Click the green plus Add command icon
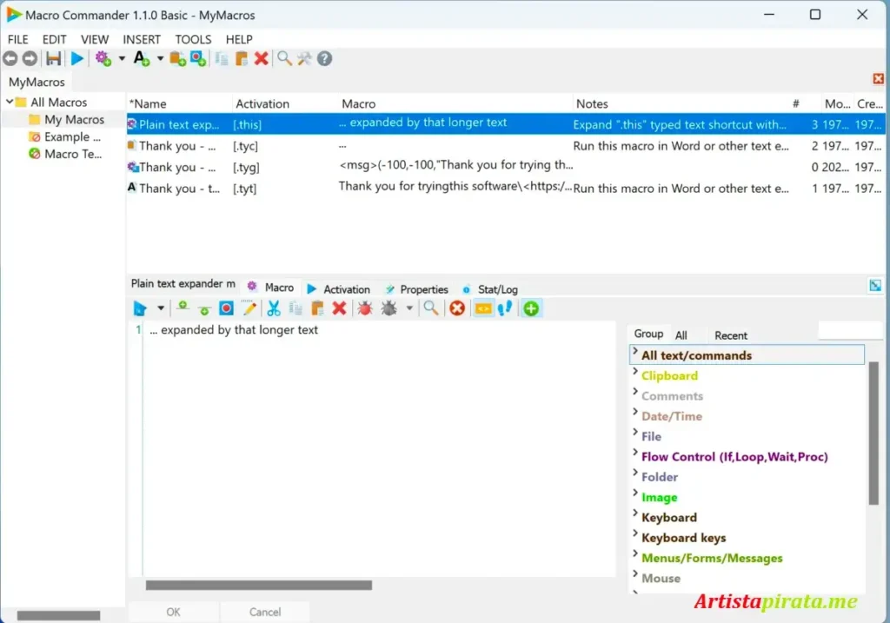890x623 pixels. [530, 308]
